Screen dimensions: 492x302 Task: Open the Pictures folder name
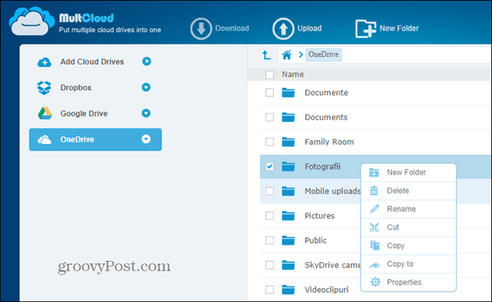coord(320,216)
